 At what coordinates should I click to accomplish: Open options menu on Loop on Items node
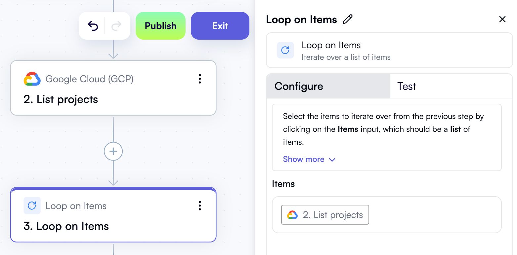(200, 206)
